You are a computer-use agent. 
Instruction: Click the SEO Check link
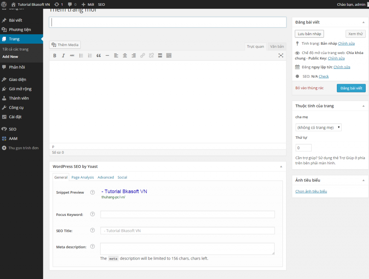tap(324, 76)
